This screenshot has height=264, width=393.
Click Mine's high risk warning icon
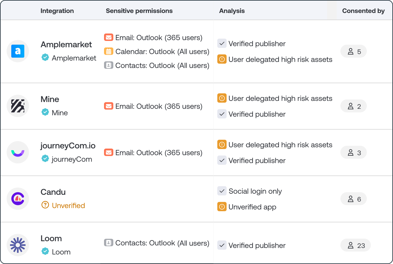click(222, 98)
